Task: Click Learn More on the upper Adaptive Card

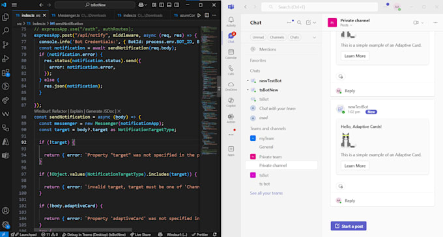Action: coord(355,56)
